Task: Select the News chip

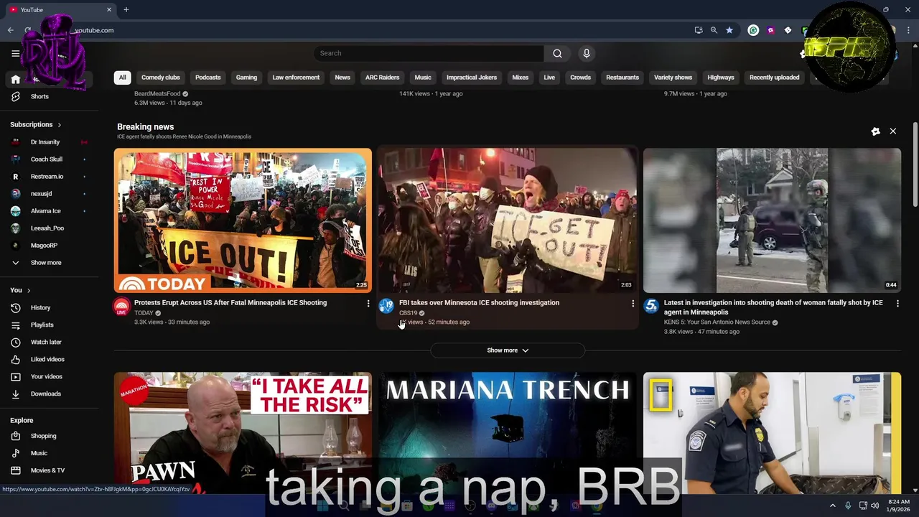Action: 342,78
